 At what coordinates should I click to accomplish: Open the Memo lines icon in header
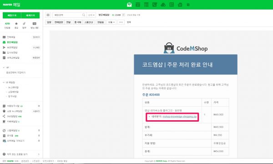(x=146, y=5)
